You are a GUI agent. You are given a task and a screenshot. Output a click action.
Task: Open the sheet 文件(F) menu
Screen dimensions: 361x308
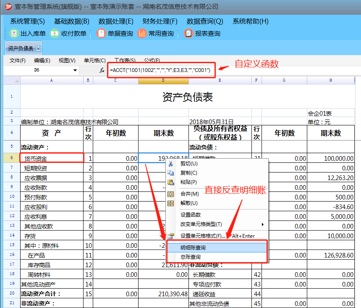click(18, 61)
